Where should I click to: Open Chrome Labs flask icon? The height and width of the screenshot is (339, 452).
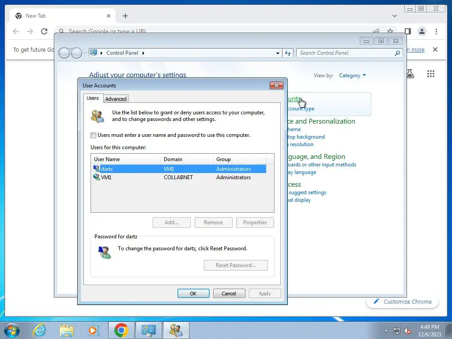click(411, 74)
